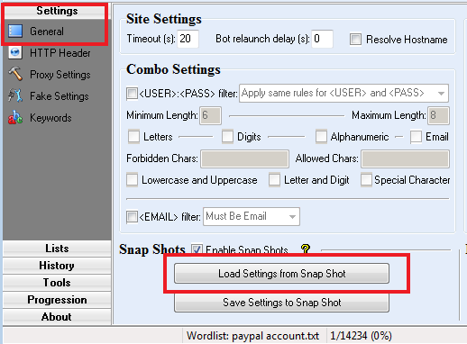Viewport: 467px width, 344px height.
Task: Click the General settings icon
Action: coord(15,32)
